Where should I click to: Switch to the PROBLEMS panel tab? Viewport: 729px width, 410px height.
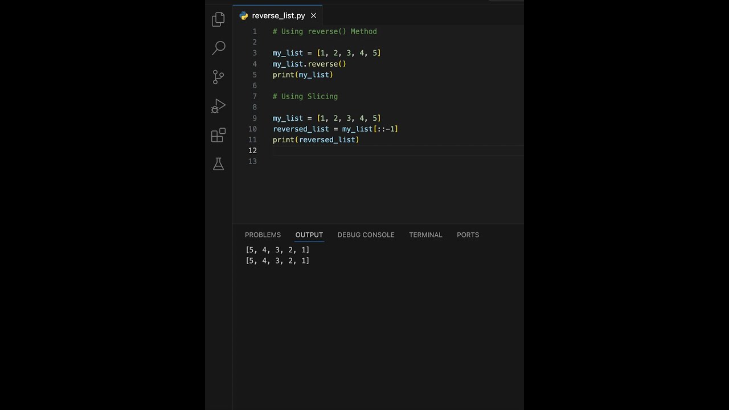pos(263,235)
